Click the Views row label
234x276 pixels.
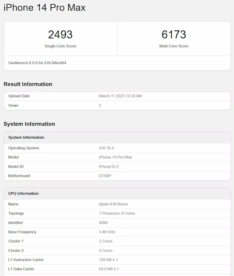(13, 105)
